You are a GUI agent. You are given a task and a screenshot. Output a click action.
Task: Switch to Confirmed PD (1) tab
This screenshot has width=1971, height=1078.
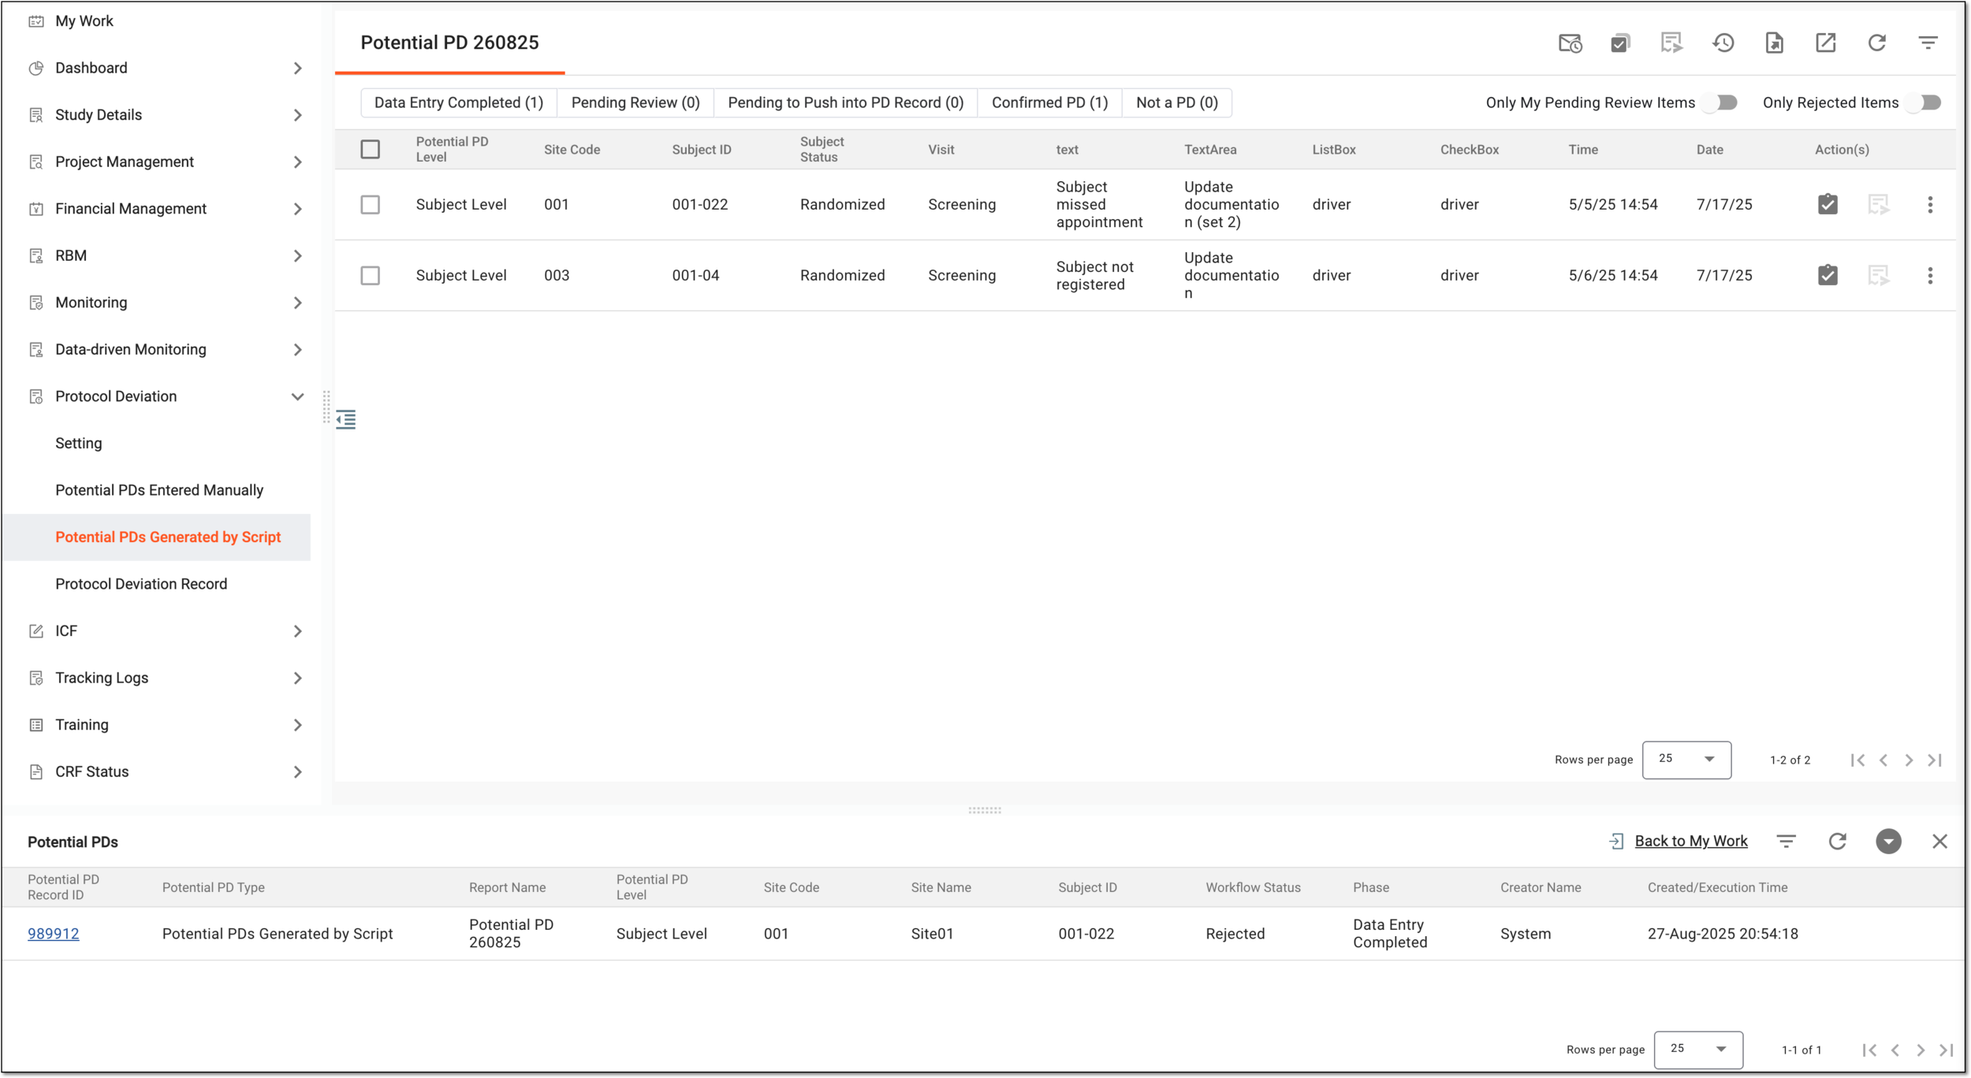point(1050,103)
